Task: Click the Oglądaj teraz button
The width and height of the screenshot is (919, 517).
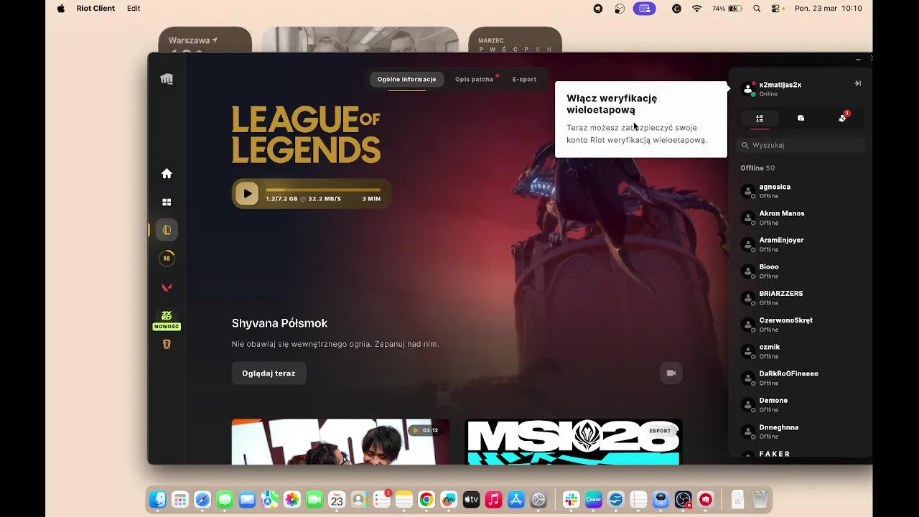Action: tap(269, 373)
